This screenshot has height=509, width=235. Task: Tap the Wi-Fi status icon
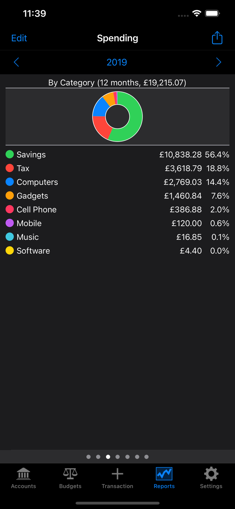click(x=197, y=14)
